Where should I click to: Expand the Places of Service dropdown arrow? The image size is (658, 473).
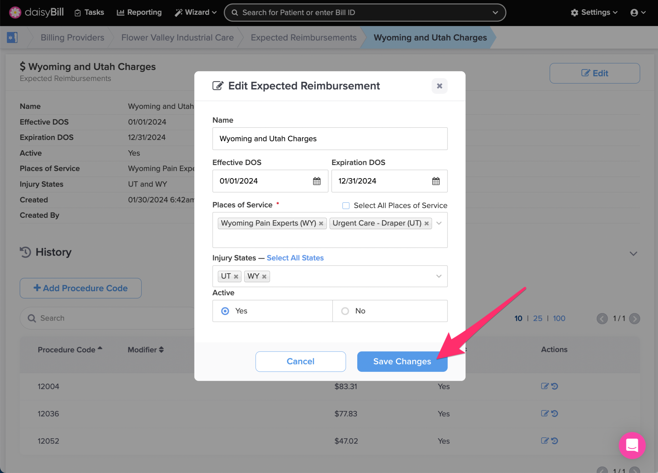(439, 223)
